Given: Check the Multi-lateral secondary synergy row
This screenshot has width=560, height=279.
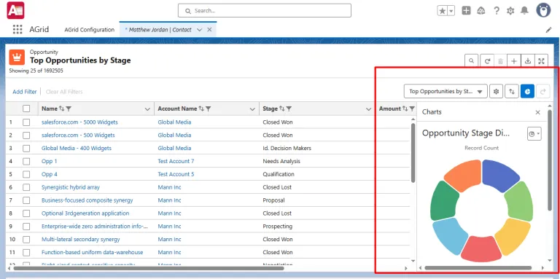Looking at the screenshot, I should [26, 240].
